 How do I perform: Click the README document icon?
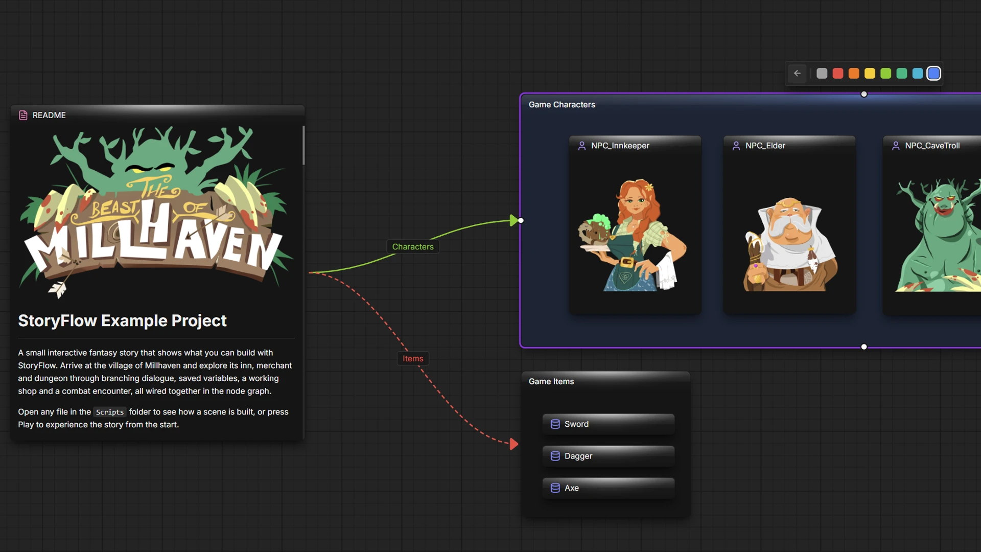(x=23, y=116)
